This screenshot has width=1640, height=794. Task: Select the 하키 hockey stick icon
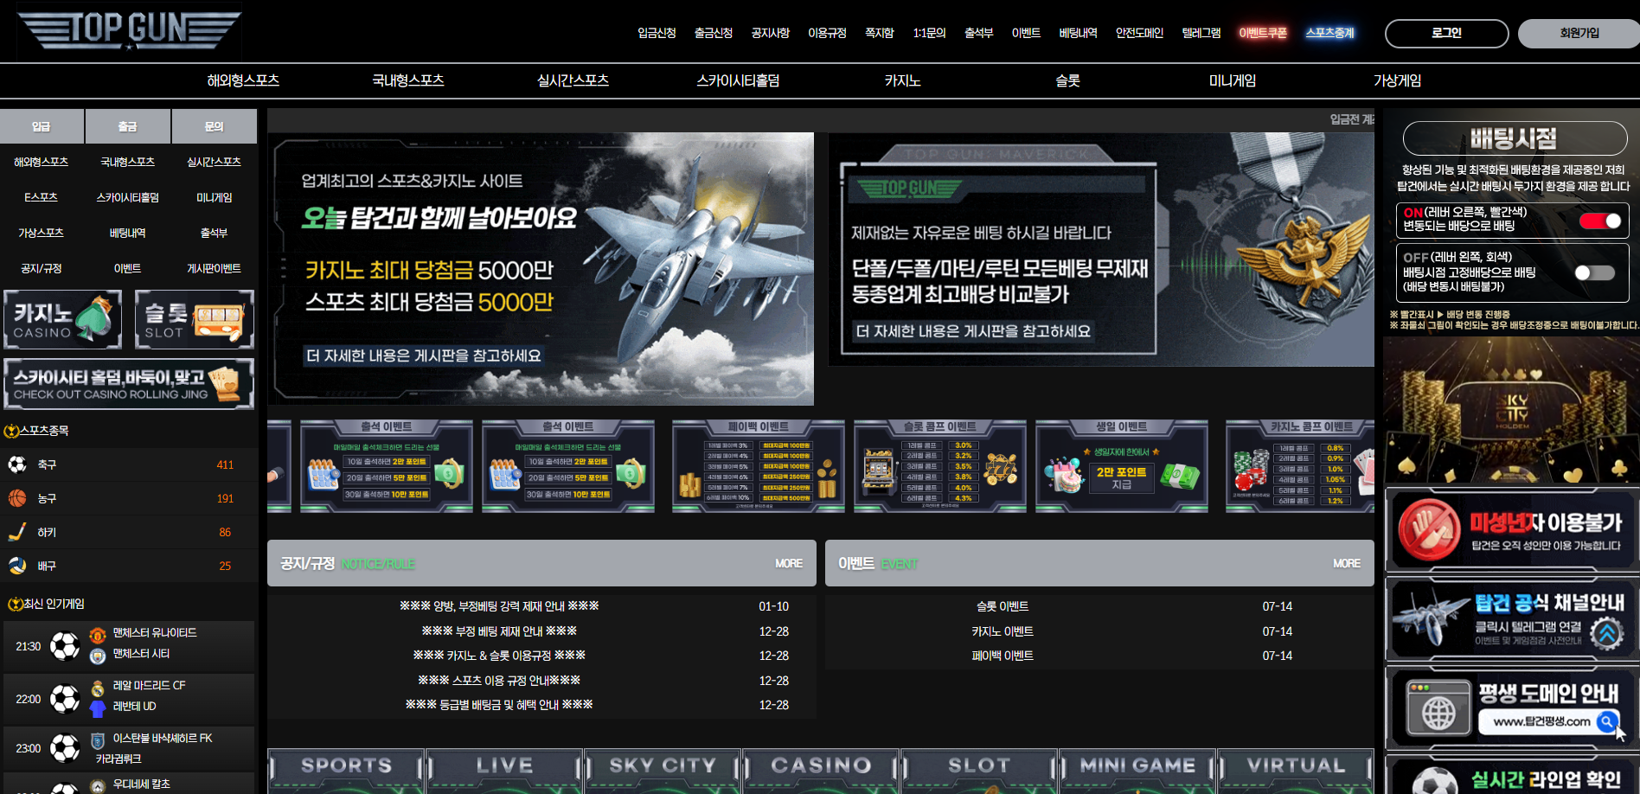[17, 532]
